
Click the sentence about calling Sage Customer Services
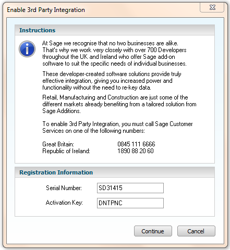point(117,127)
